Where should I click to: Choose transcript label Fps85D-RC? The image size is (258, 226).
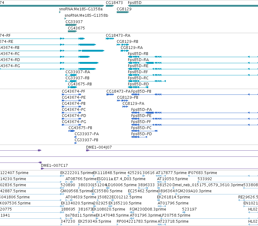pyautogui.click(x=138, y=78)
